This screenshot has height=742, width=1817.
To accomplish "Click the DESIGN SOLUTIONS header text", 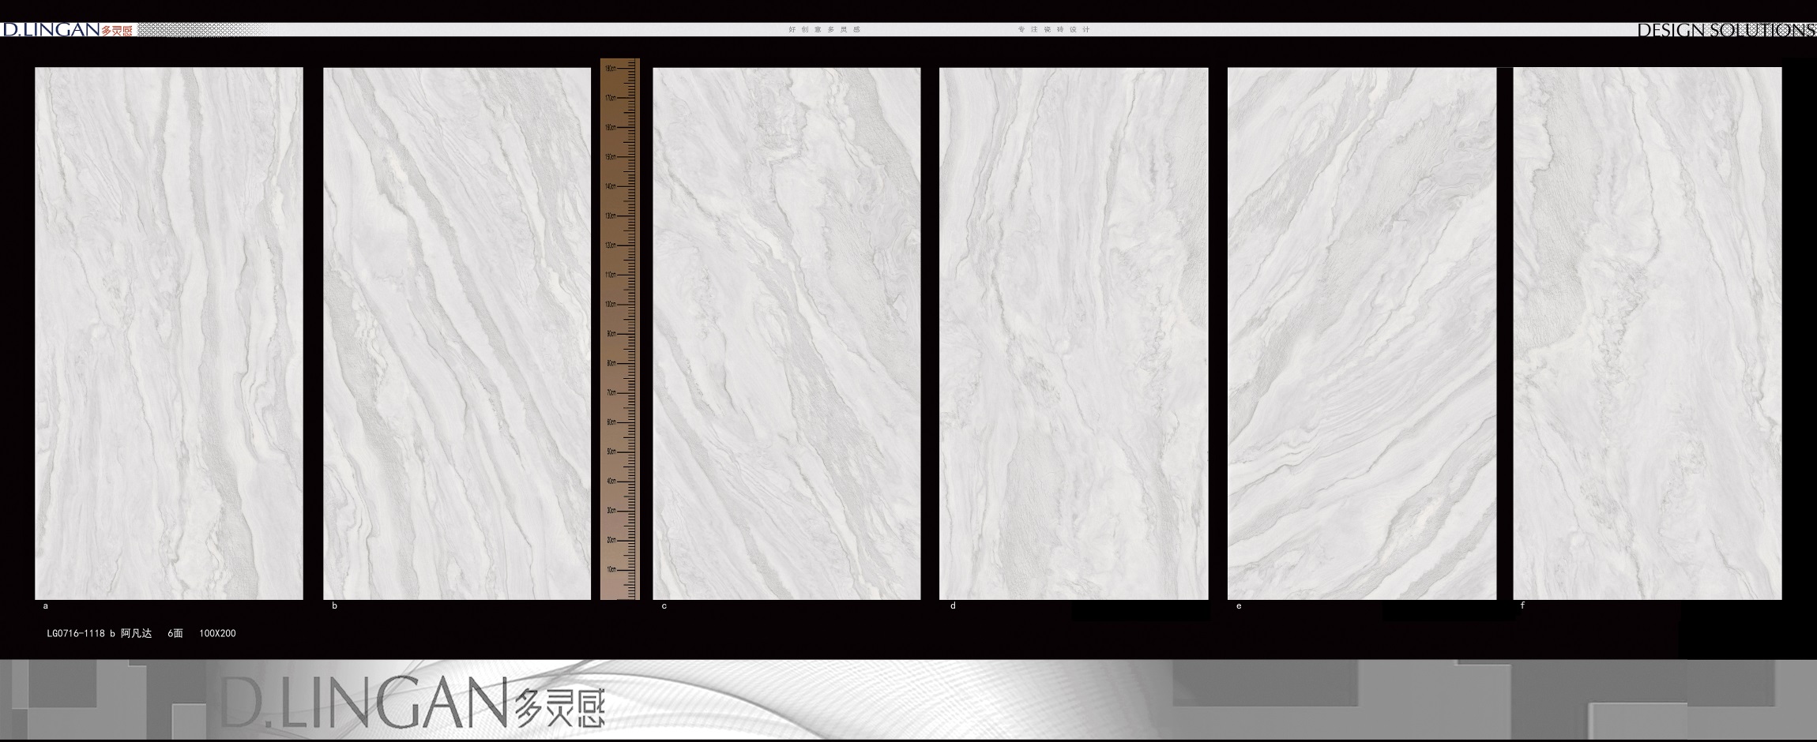I will 1725,31.
